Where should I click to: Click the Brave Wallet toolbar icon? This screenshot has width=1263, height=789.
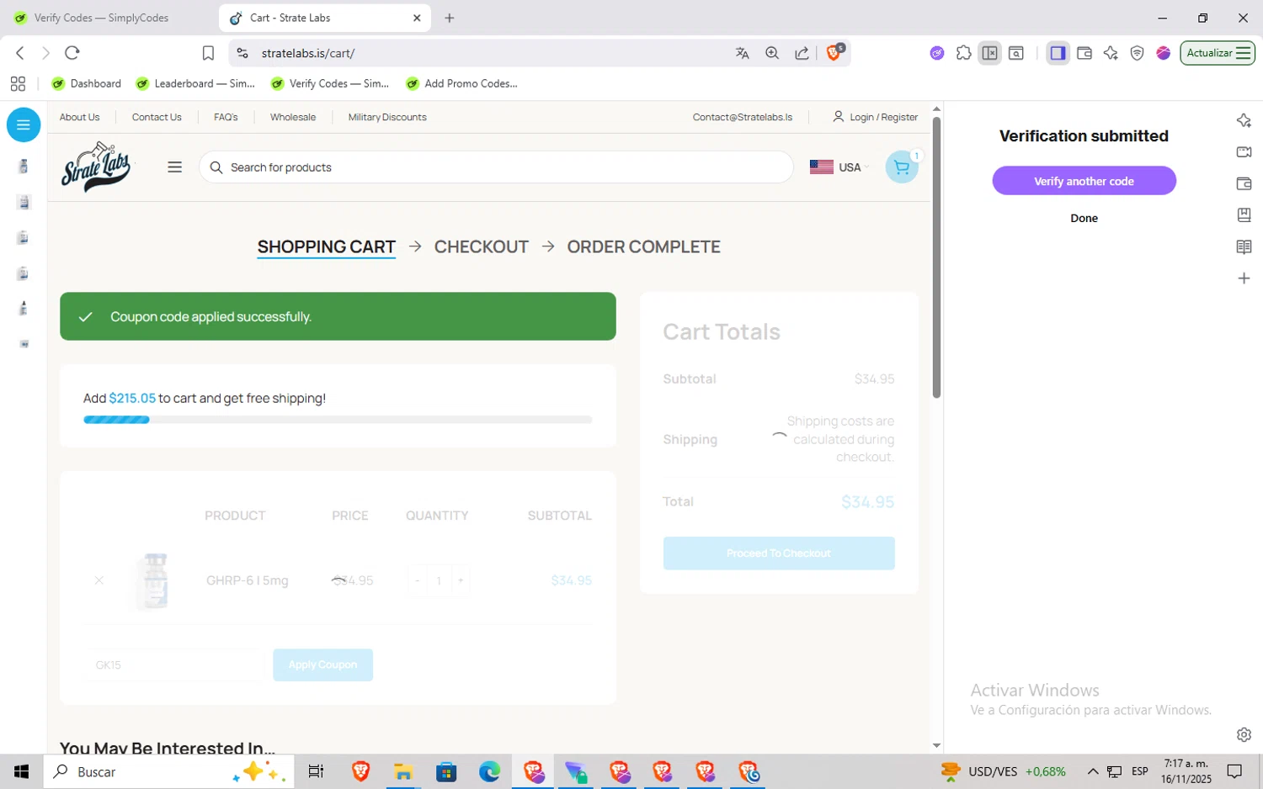(x=1084, y=53)
